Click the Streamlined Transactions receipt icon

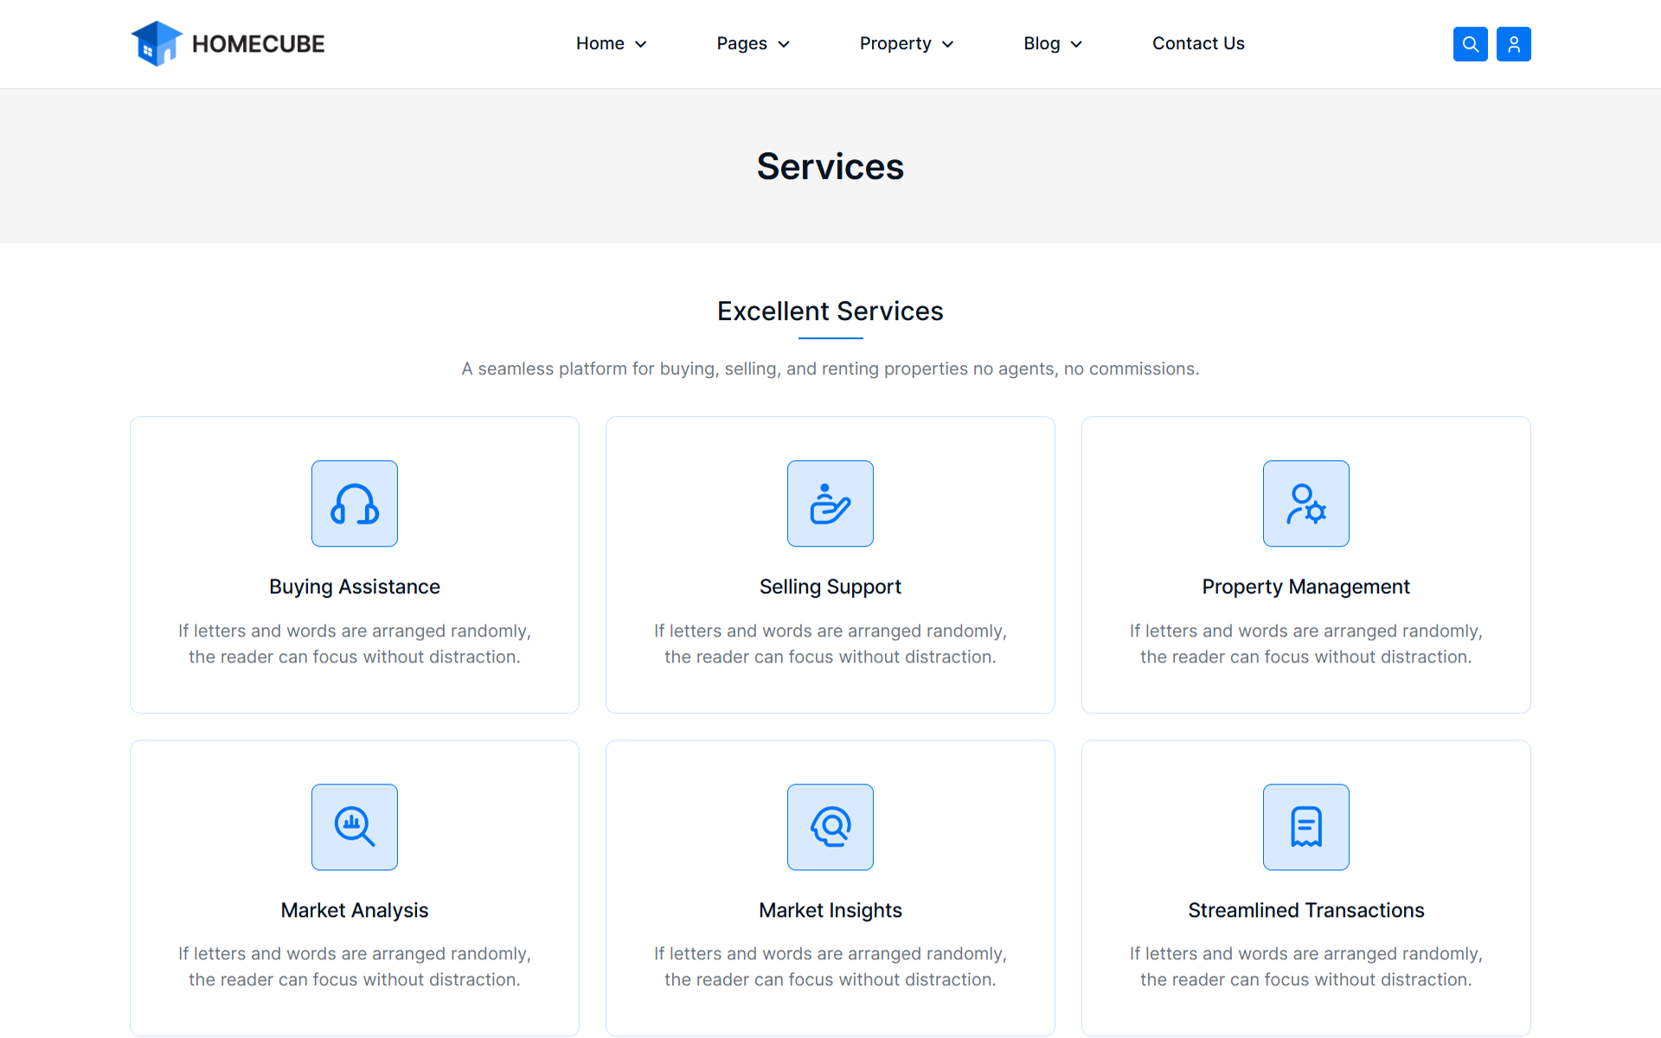coord(1305,827)
